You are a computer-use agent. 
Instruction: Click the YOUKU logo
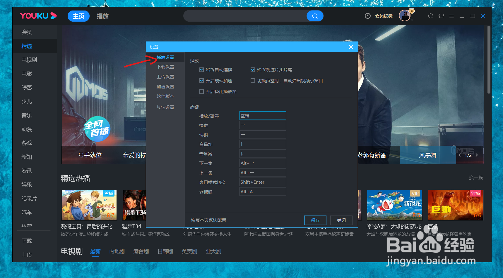coord(38,16)
